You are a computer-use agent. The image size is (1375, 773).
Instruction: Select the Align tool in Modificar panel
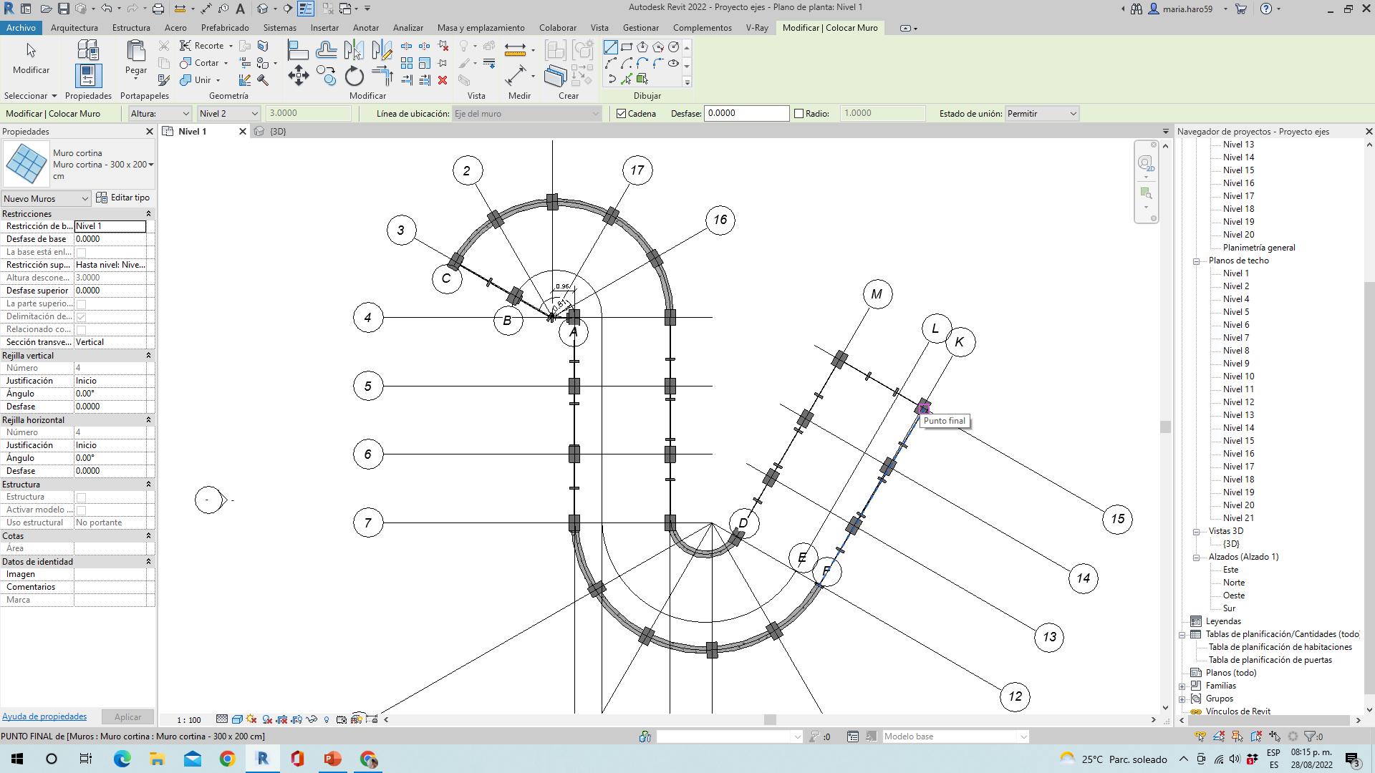coord(298,49)
